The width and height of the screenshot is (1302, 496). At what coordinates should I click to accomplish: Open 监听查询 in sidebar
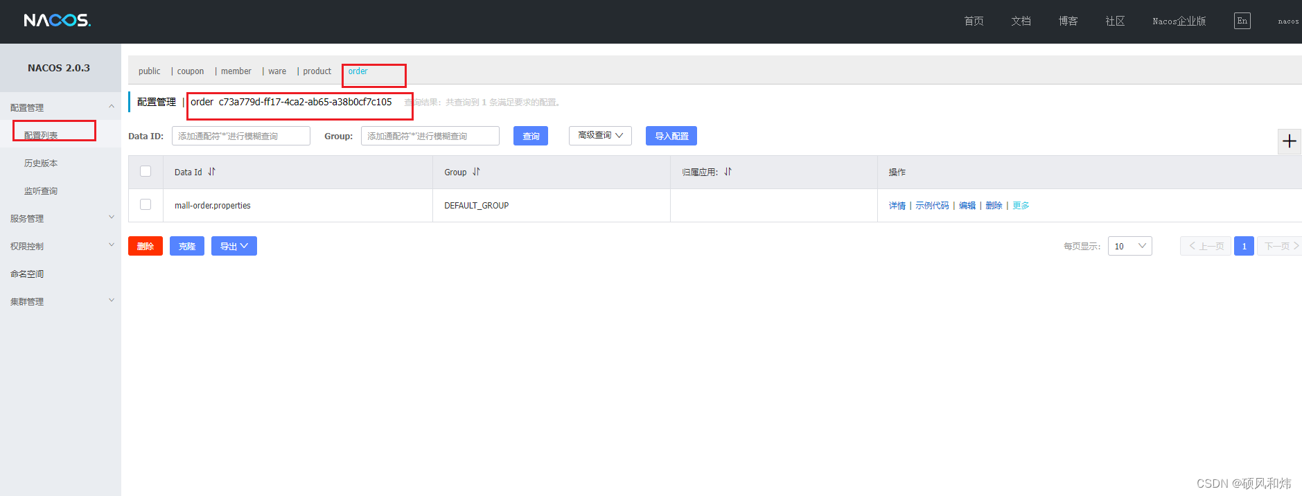41,191
